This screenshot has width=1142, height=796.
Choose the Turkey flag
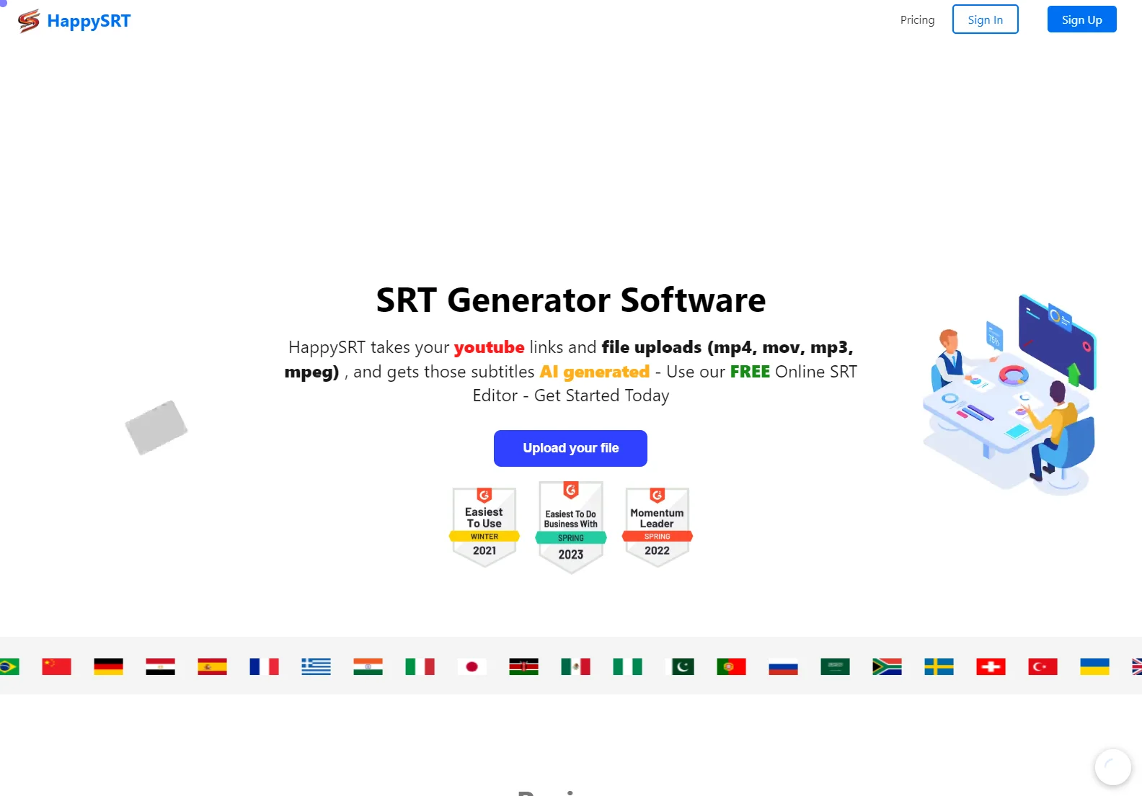(1043, 667)
